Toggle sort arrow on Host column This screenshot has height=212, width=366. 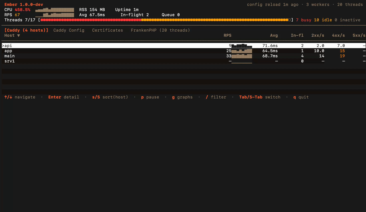pos(19,35)
